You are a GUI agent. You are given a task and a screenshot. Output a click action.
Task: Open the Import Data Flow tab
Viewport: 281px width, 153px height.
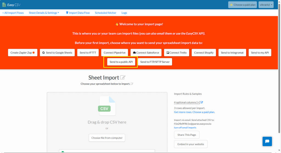coord(78,13)
